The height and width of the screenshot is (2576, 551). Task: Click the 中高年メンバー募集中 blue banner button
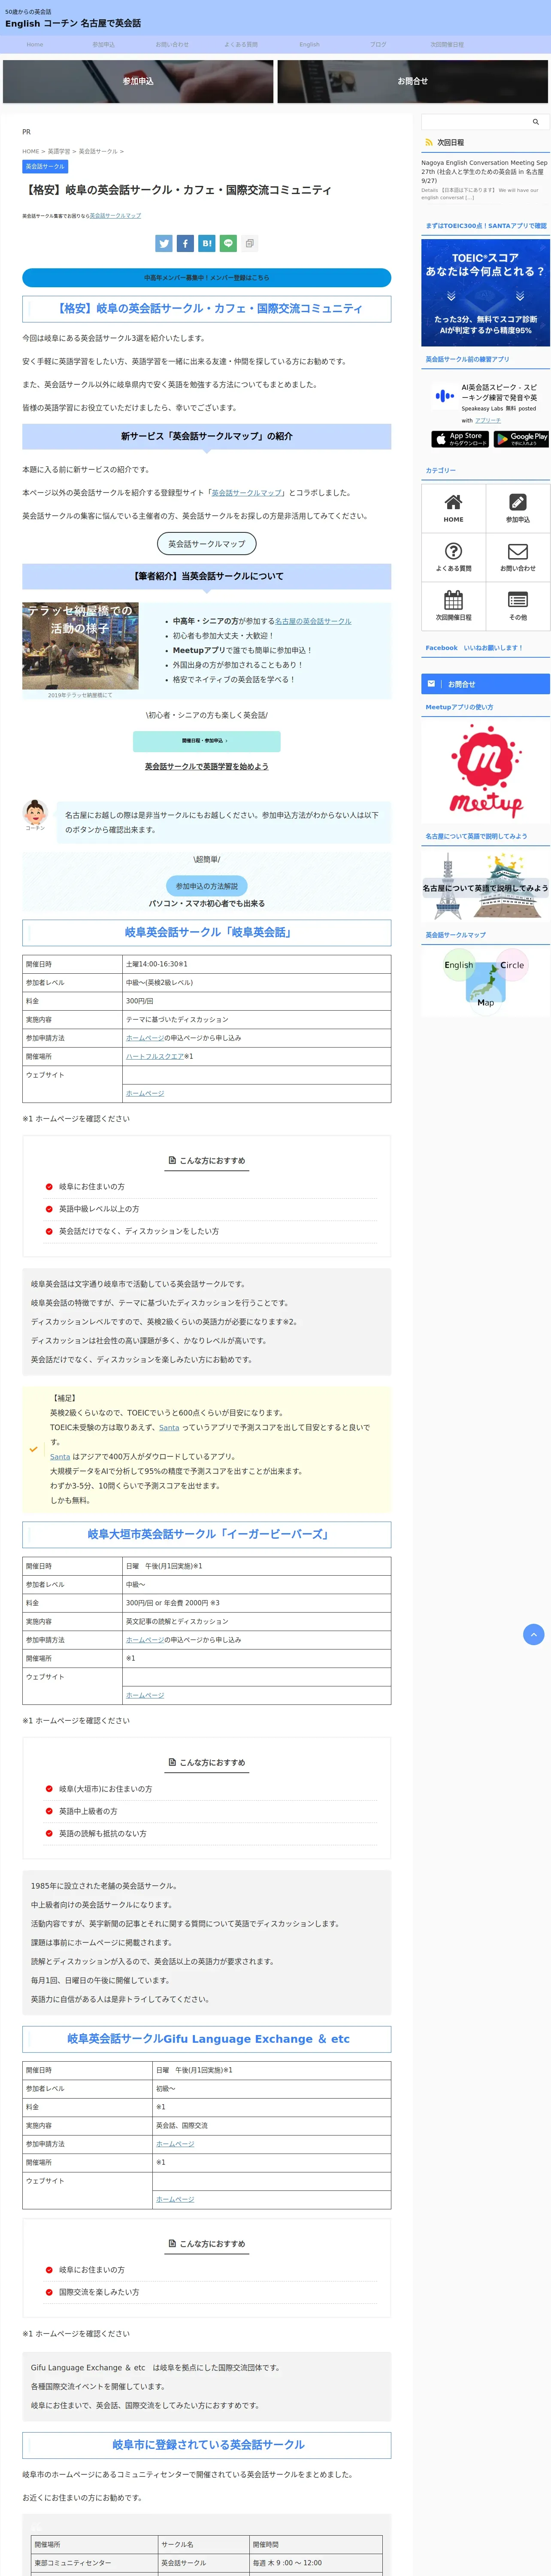(207, 278)
